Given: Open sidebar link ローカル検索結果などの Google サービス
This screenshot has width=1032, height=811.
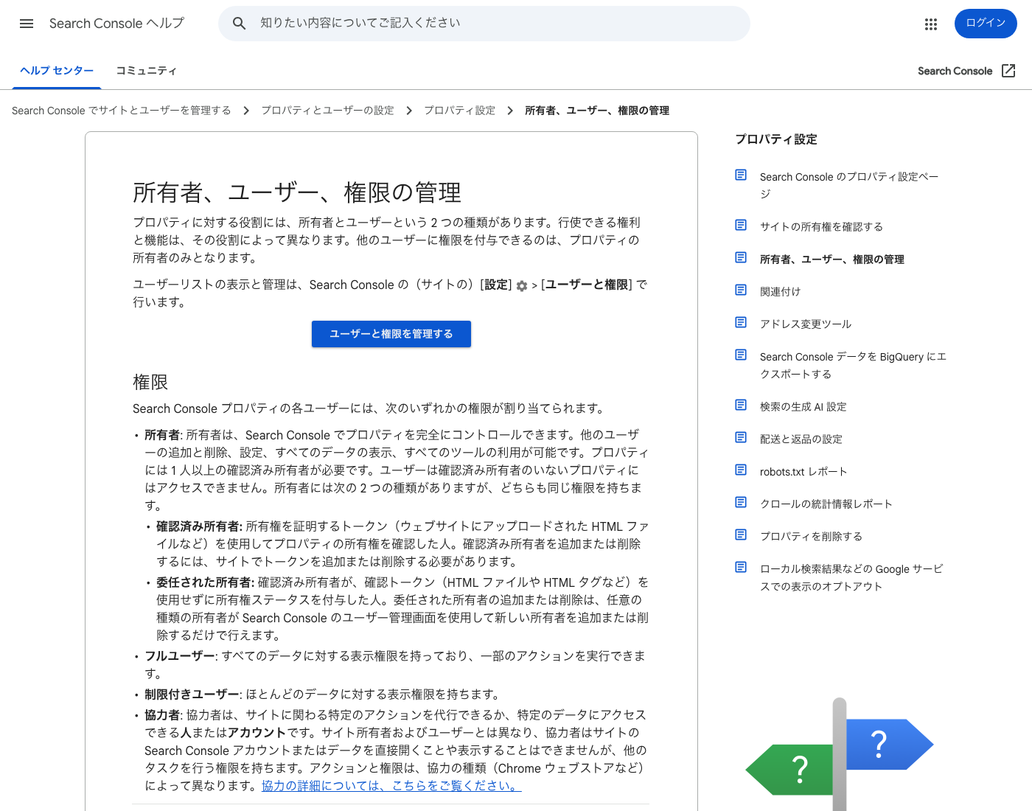Looking at the screenshot, I should click(851, 577).
